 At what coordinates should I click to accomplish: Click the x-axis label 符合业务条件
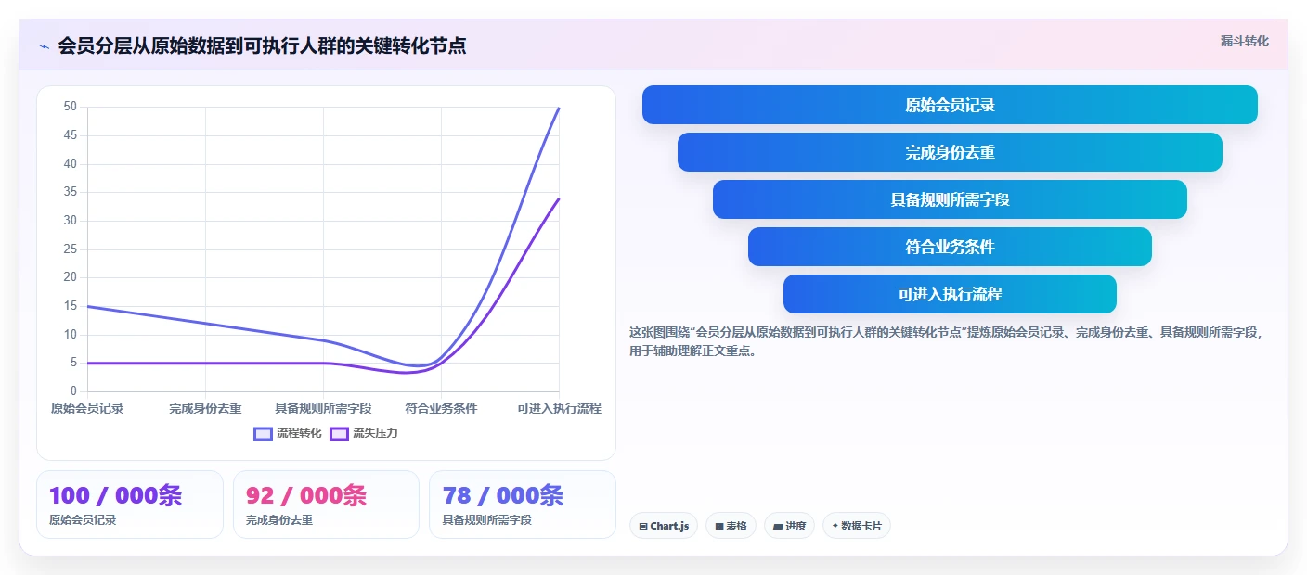point(441,408)
